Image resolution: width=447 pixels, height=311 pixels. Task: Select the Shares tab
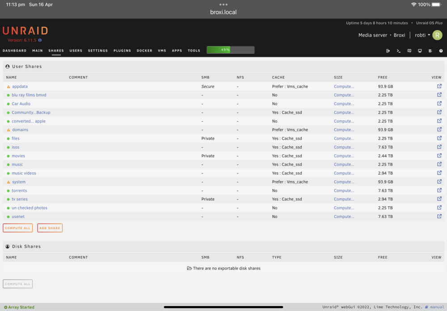click(x=56, y=51)
